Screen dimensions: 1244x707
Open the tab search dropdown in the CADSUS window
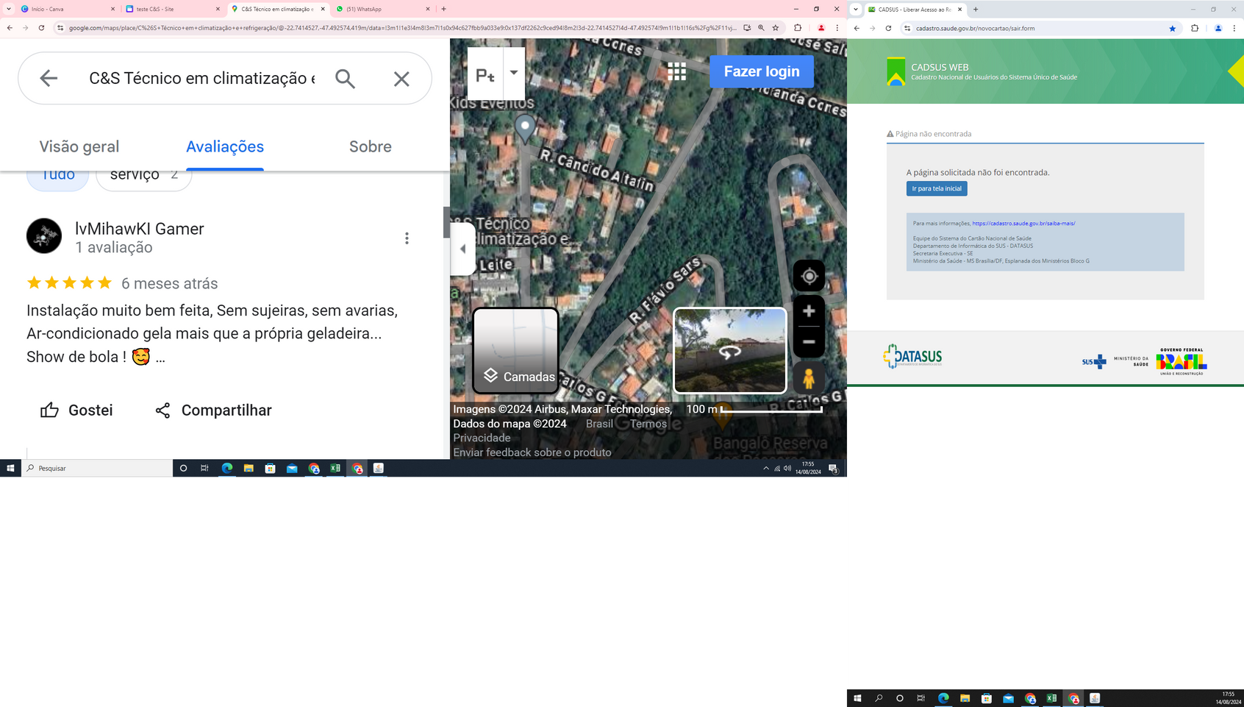[856, 10]
